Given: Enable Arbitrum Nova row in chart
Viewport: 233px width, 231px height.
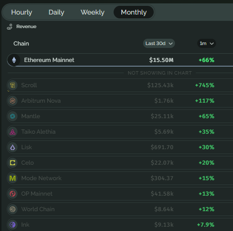Looking at the screenshot, I should pos(120,101).
